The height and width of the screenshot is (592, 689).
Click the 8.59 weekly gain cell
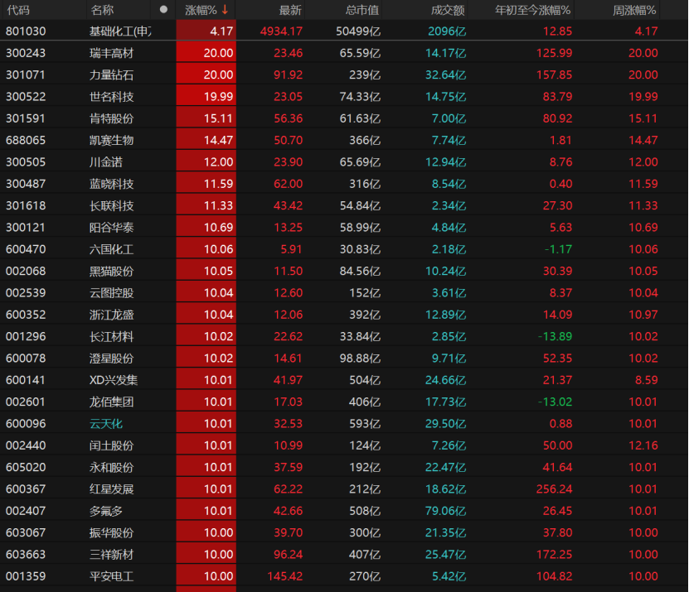(646, 380)
